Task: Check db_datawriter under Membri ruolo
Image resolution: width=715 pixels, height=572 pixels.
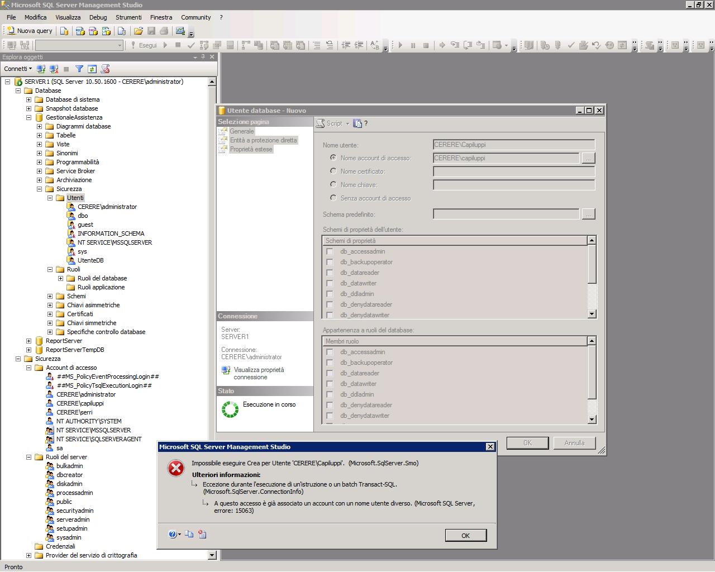Action: pyautogui.click(x=330, y=384)
